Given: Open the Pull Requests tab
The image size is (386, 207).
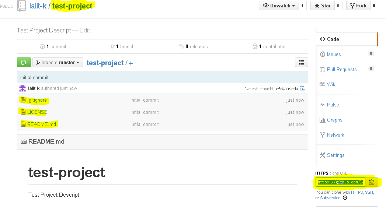Looking at the screenshot, I should [341, 69].
